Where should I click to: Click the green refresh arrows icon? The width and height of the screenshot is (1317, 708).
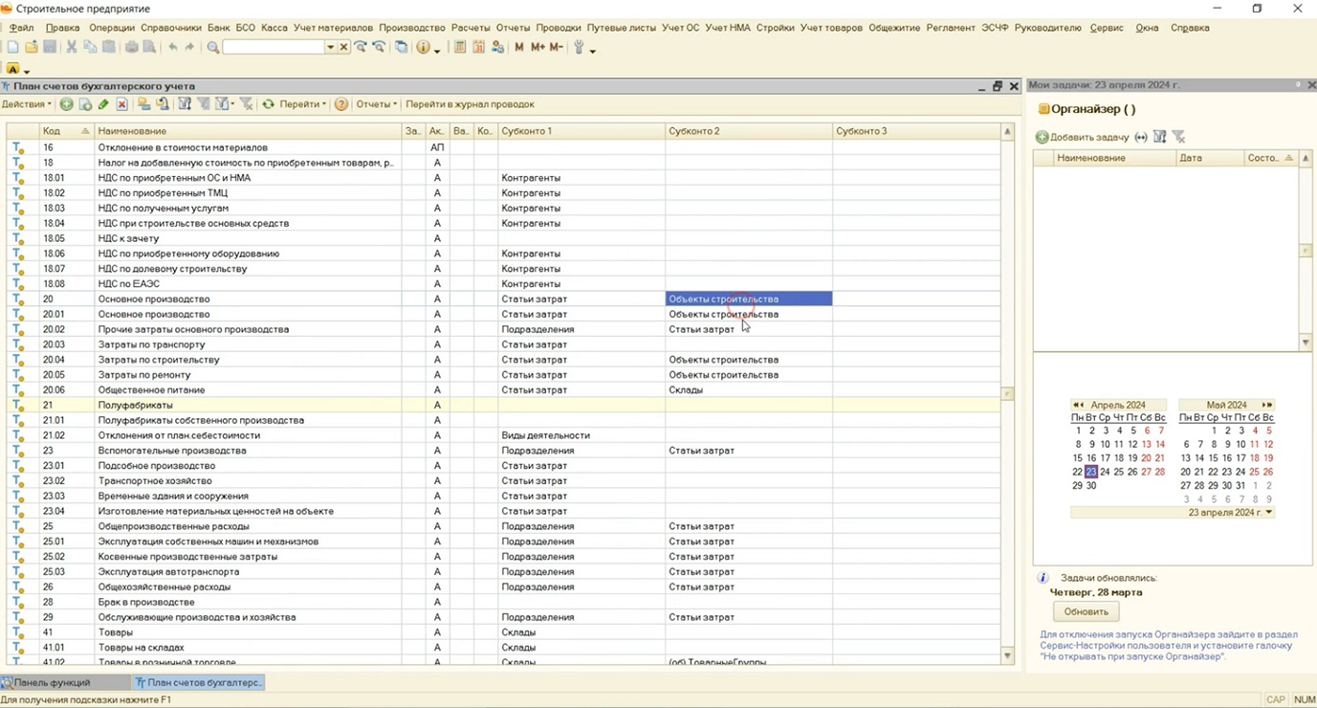(268, 104)
